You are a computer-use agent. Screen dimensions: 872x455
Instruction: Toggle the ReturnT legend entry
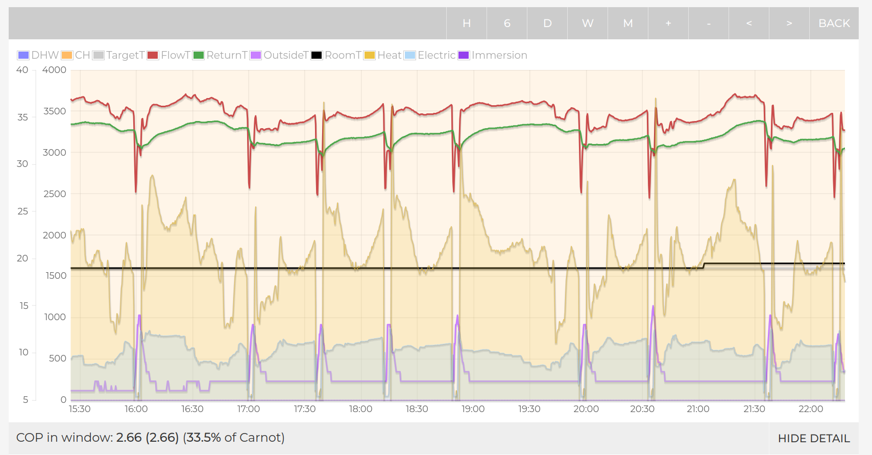coord(220,55)
